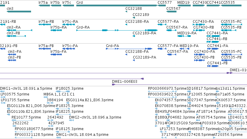247x139 pixels.
Task: Select the Ir75b-PA protein label
Action: click(x=58, y=52)
